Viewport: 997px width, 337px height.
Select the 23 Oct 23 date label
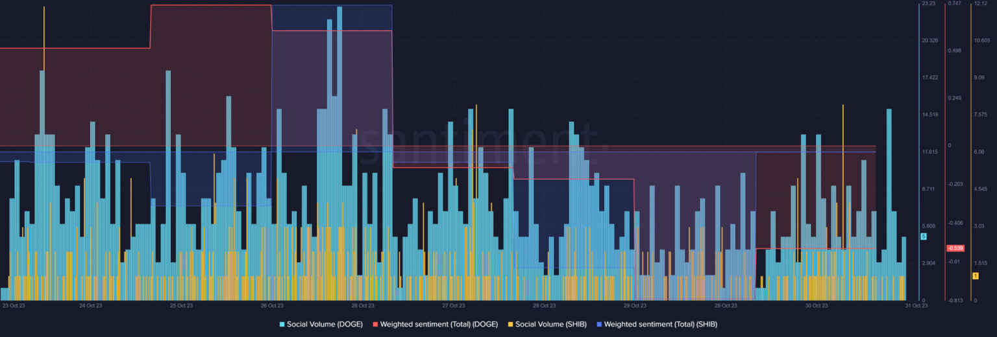pyautogui.click(x=14, y=305)
